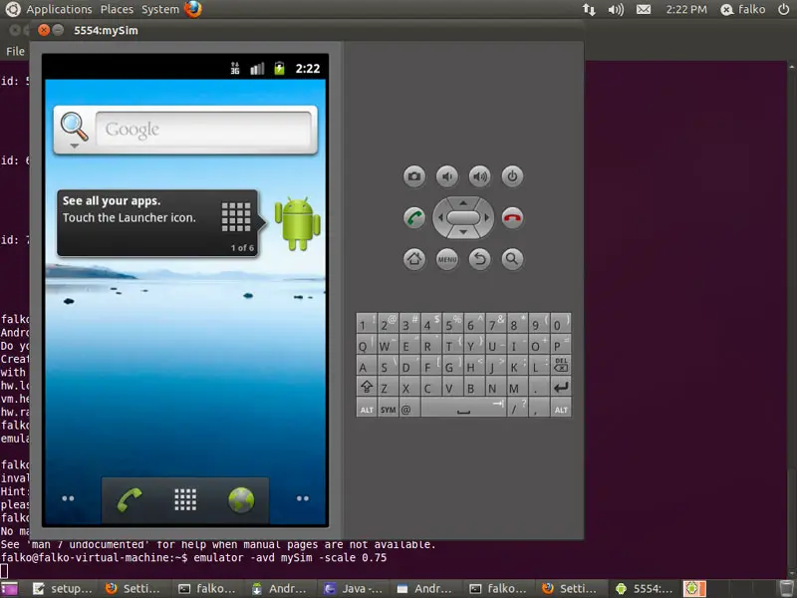Tap the 2:22 clock in the Android status bar
Screen dimensions: 797x598
308,69
